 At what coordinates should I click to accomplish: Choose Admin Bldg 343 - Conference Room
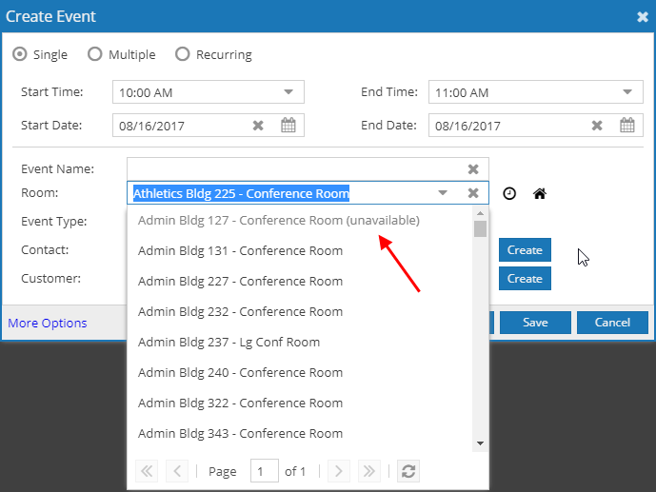[300, 434]
